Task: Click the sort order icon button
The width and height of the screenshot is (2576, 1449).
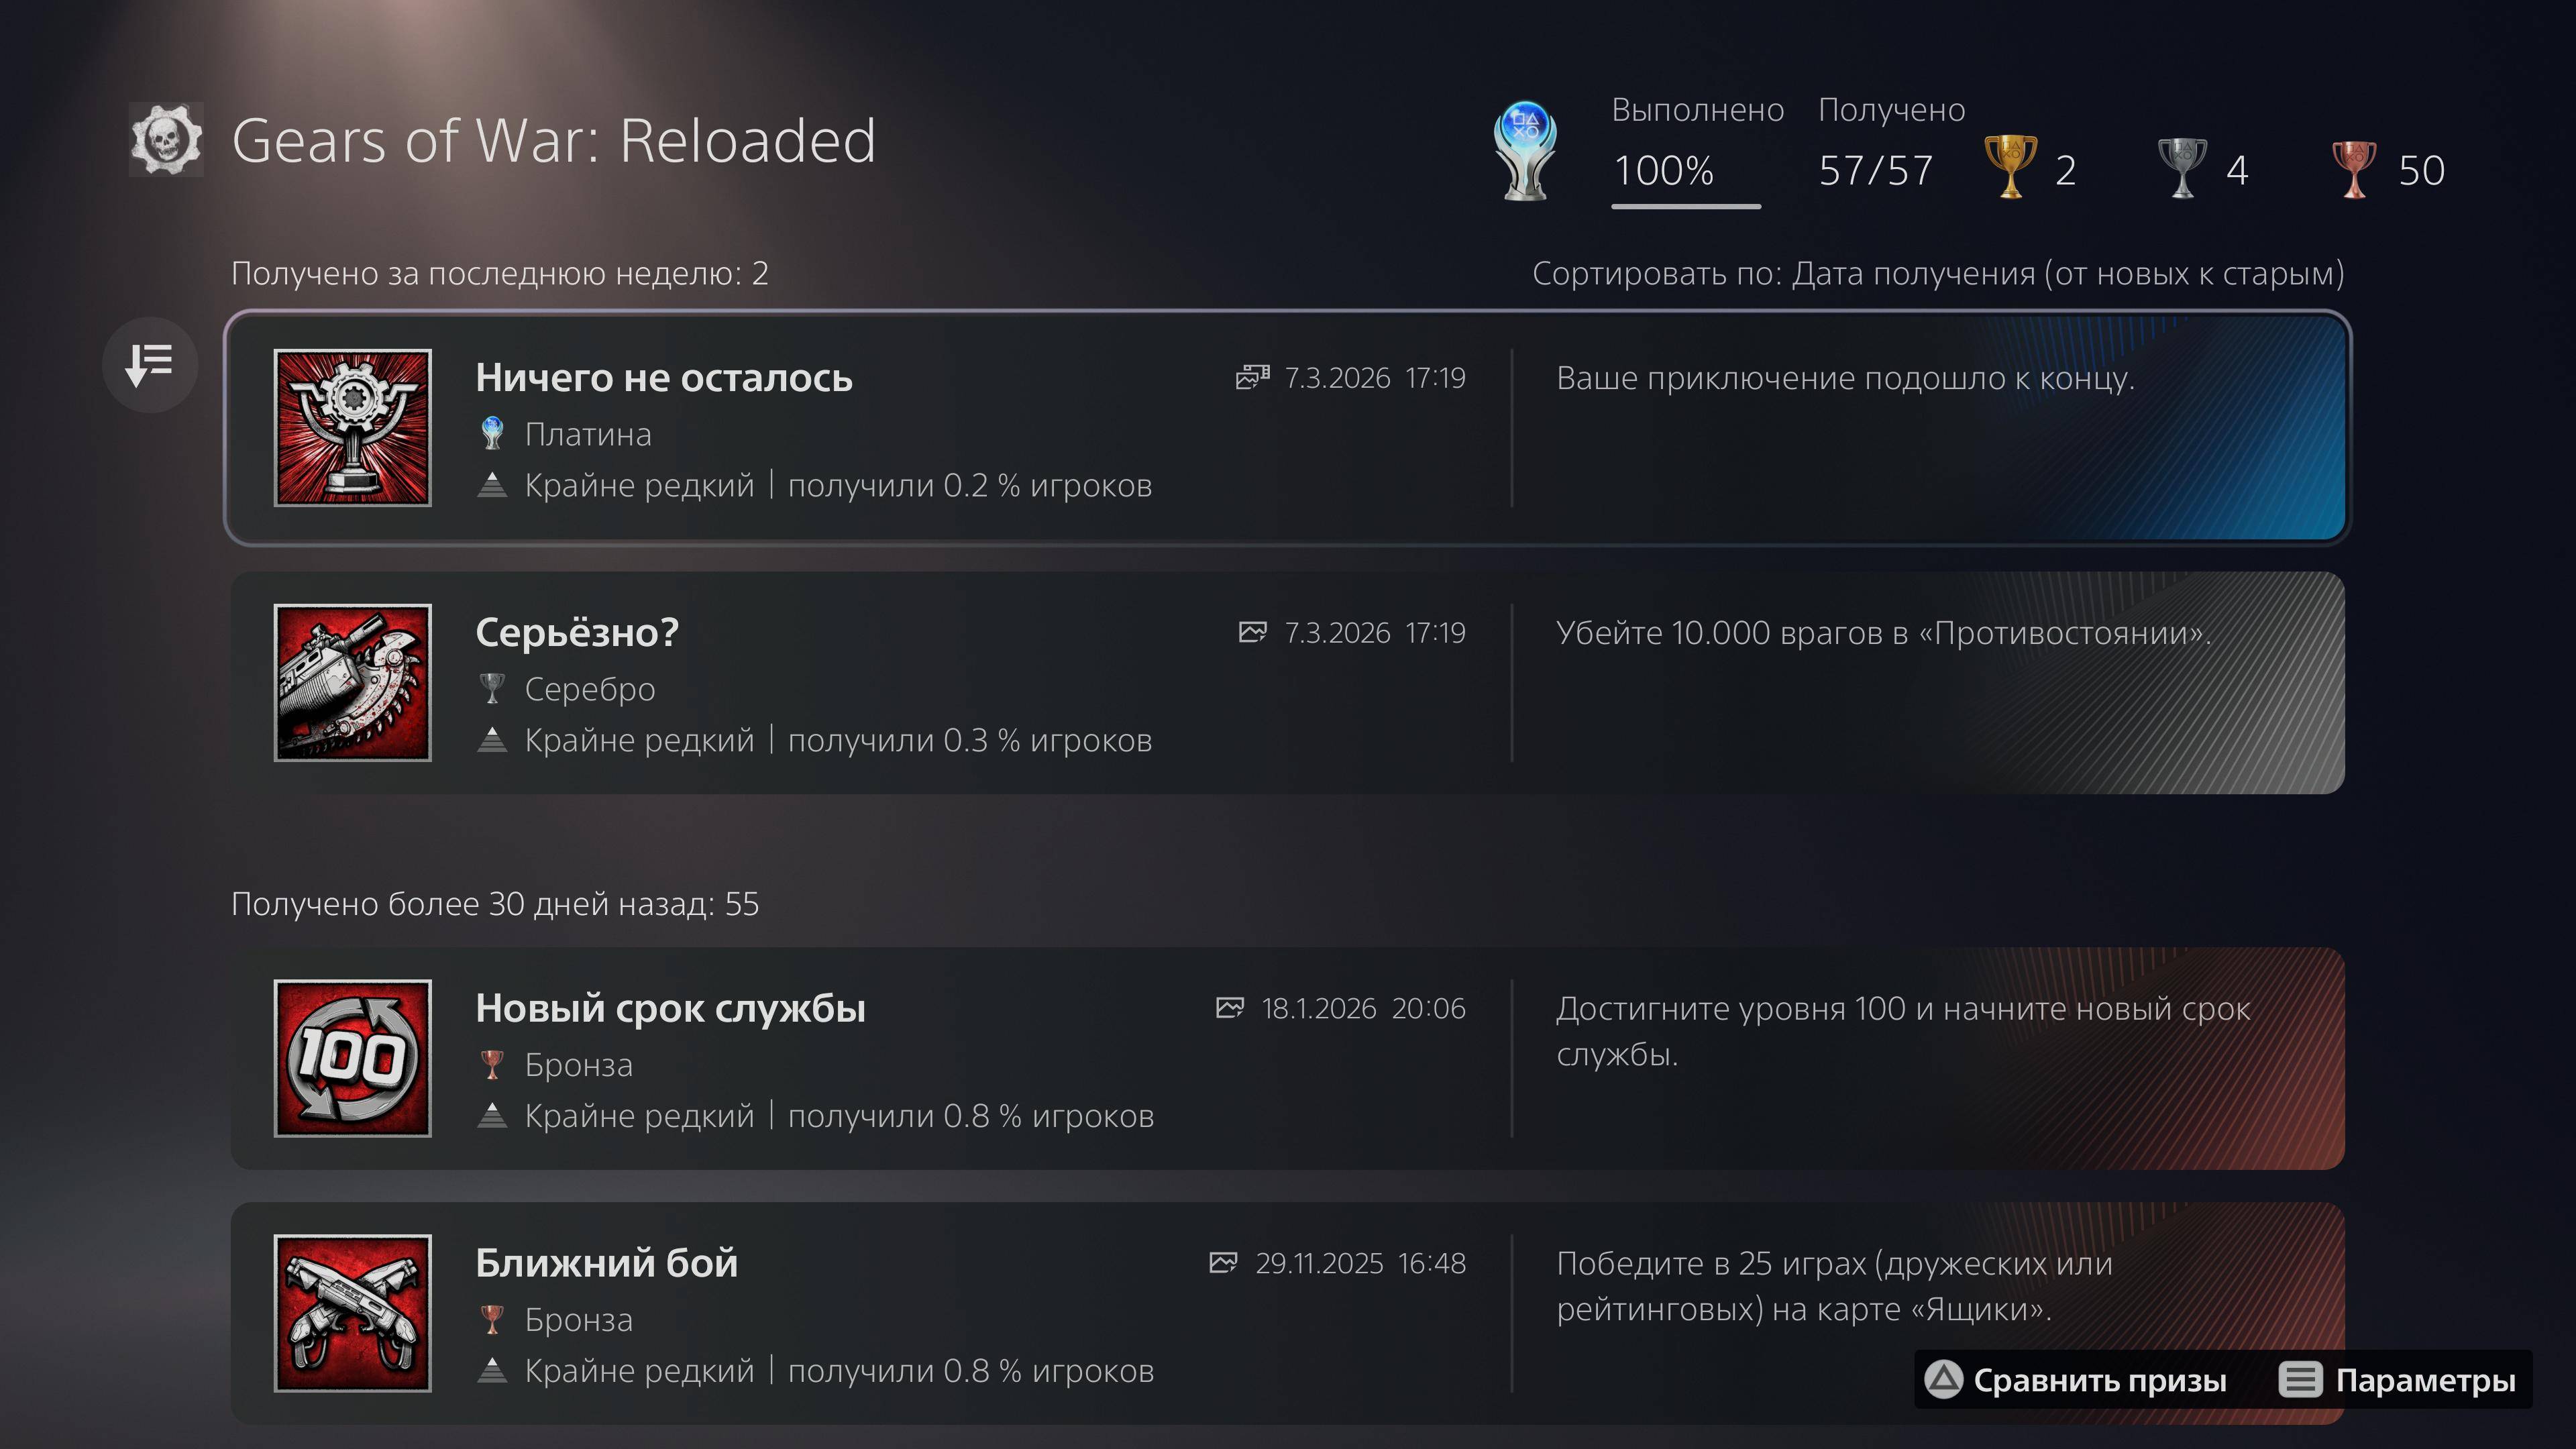Action: (x=150, y=365)
